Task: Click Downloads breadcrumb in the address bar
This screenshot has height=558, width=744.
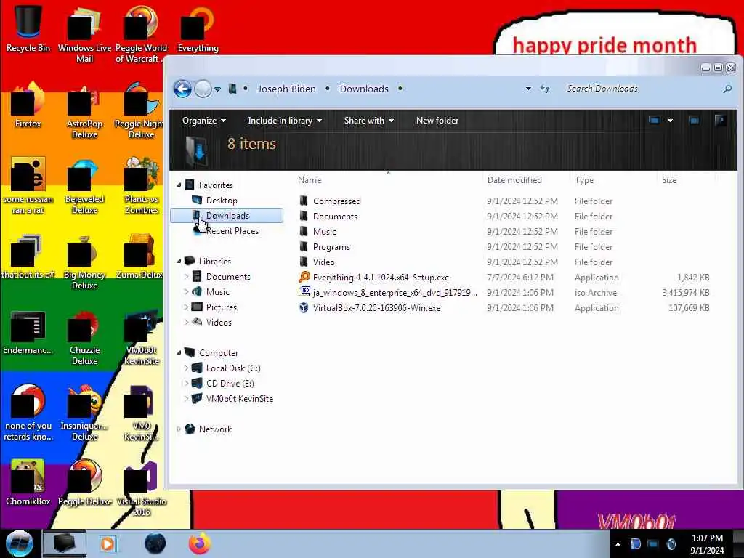Action: point(364,89)
